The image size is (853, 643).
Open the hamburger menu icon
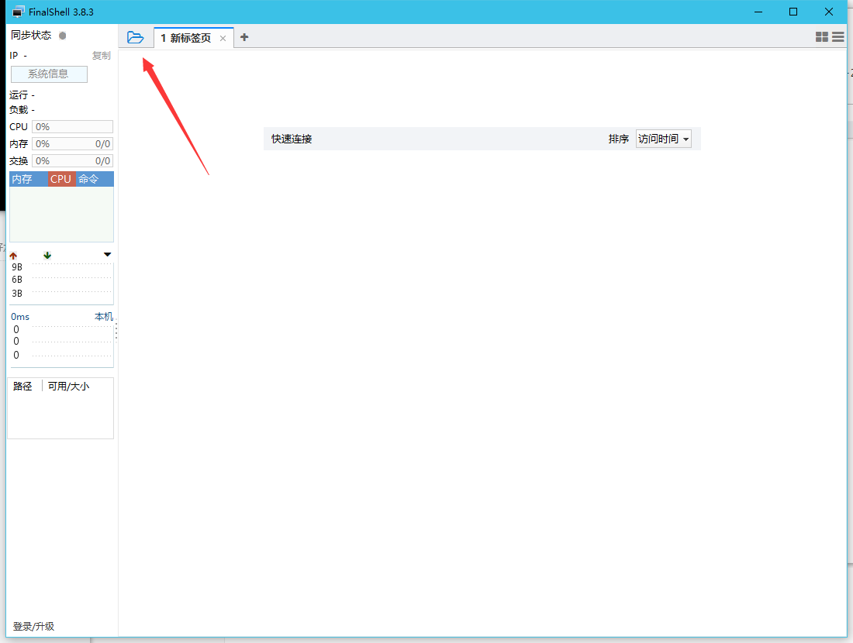pyautogui.click(x=838, y=37)
